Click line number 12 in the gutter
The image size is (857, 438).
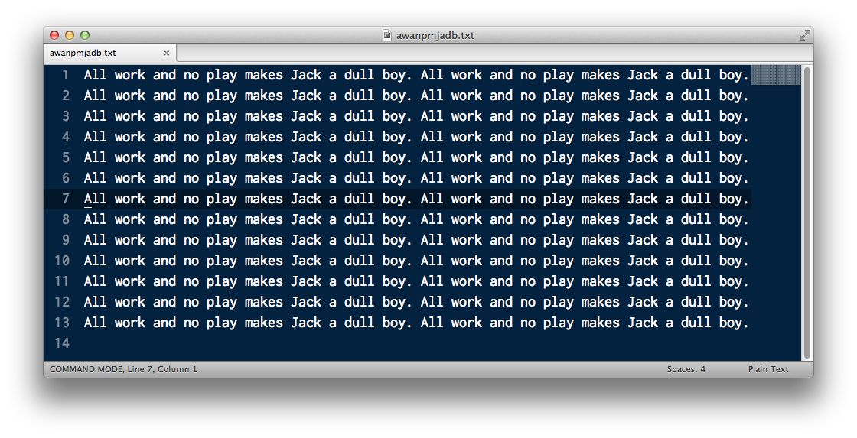[x=62, y=302]
